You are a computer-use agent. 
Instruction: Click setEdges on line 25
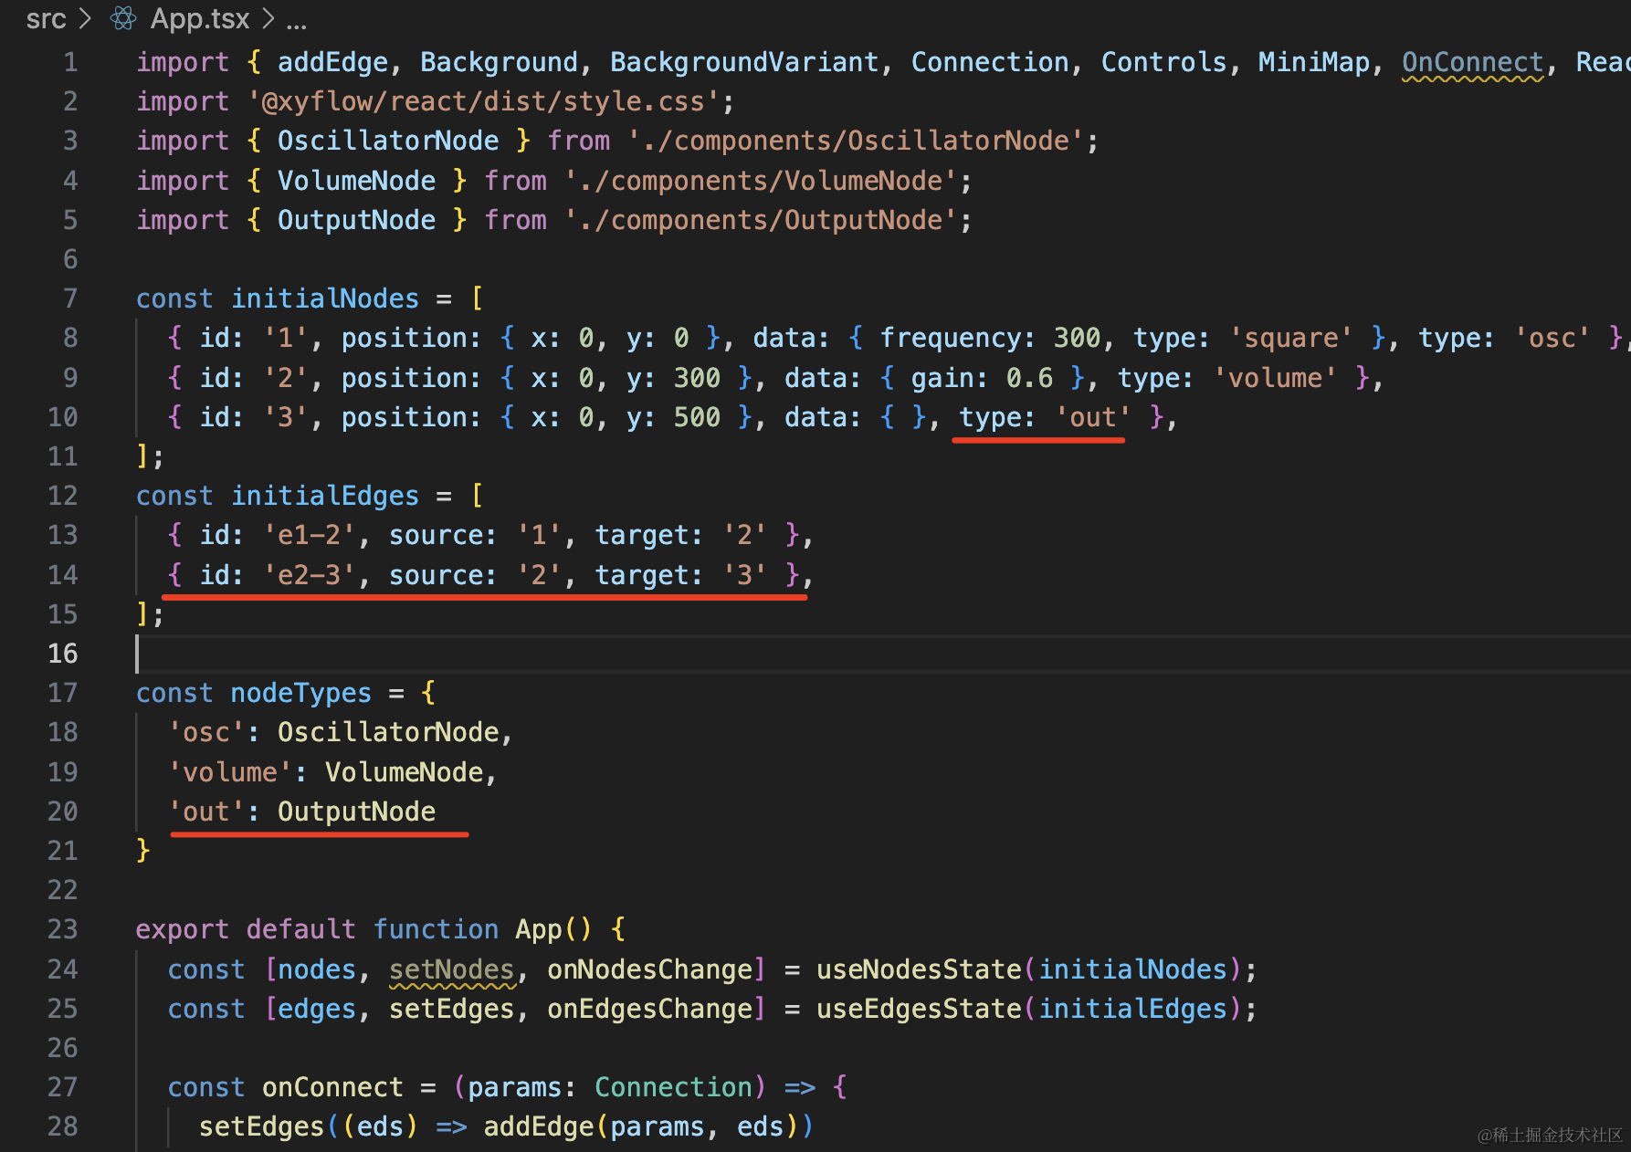[452, 1009]
